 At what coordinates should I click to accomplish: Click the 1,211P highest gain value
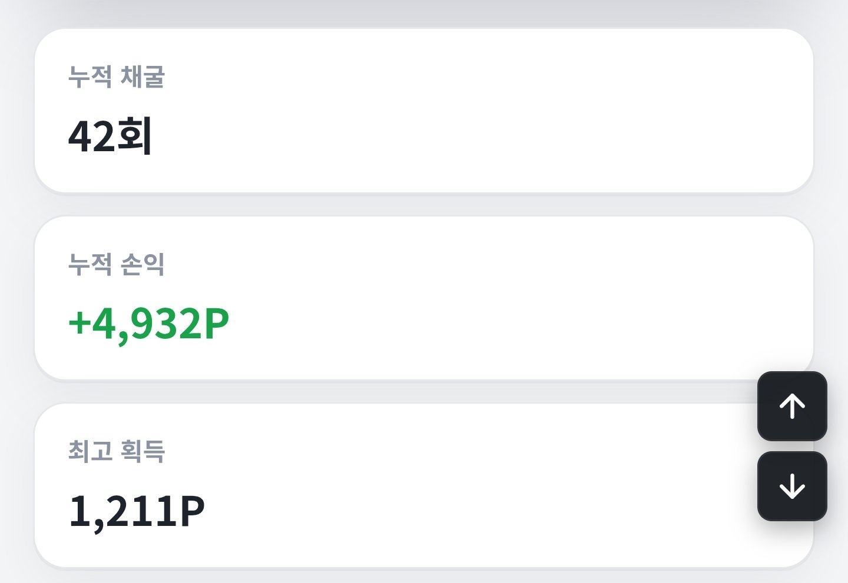137,511
